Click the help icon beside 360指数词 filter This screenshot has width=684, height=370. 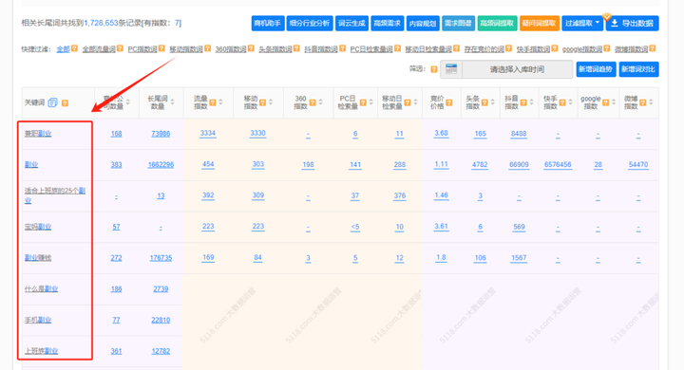pos(251,48)
